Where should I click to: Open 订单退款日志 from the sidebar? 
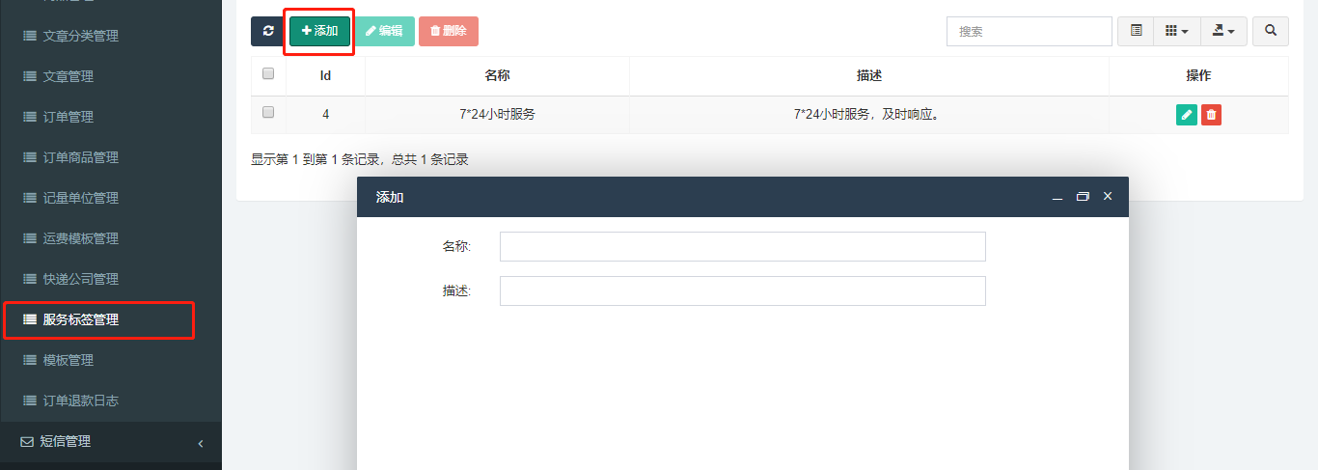pos(81,401)
